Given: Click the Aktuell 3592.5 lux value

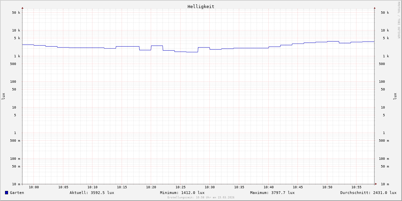Looking at the screenshot, I should coord(92,193).
